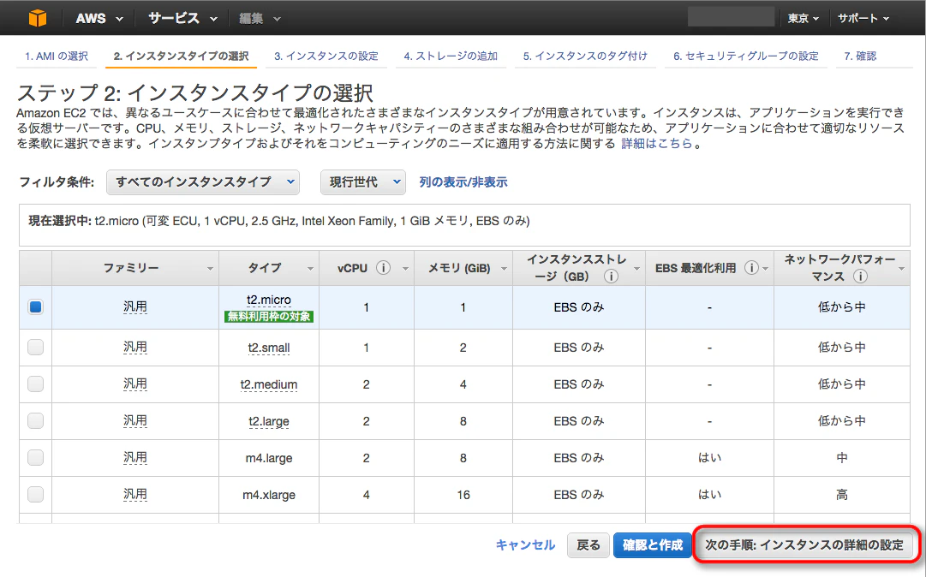The image size is (926, 577).
Task: Select the t2.large instance checkbox
Action: pos(35,420)
